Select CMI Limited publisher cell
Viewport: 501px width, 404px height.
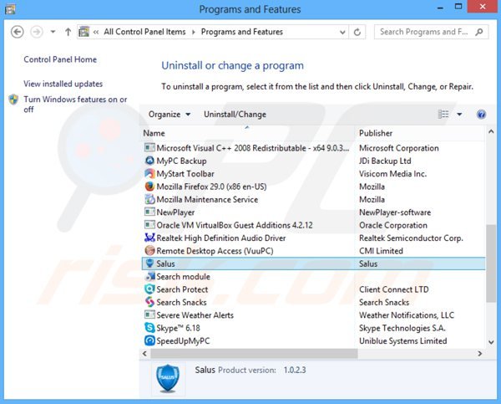tap(381, 251)
